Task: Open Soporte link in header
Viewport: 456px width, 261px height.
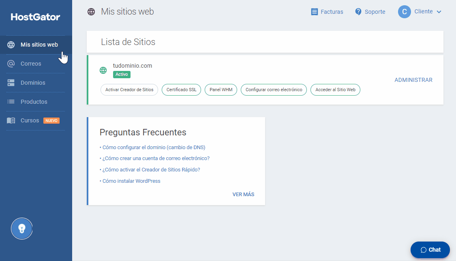Action: (x=375, y=12)
